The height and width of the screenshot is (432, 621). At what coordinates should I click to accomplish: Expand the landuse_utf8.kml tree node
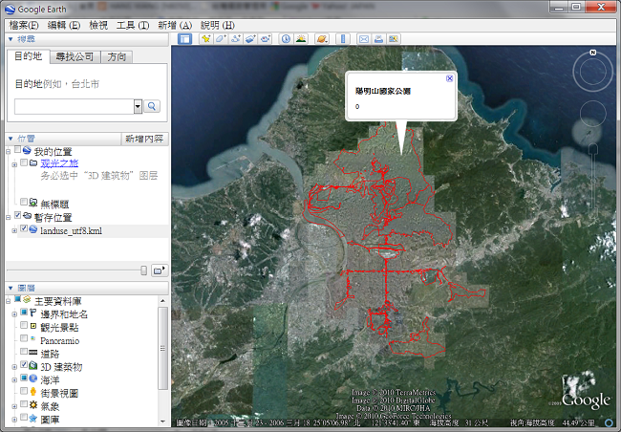point(13,229)
